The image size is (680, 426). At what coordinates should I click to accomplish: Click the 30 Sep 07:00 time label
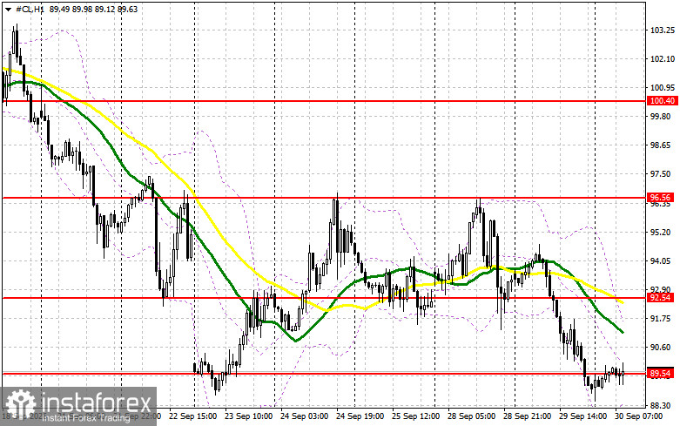click(638, 416)
